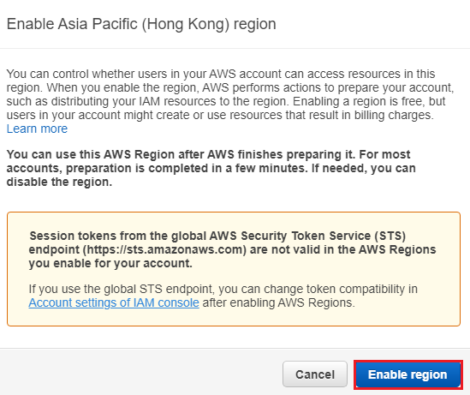
Task: Click the dialog title Enable Asia Pacific region
Action: click(141, 24)
